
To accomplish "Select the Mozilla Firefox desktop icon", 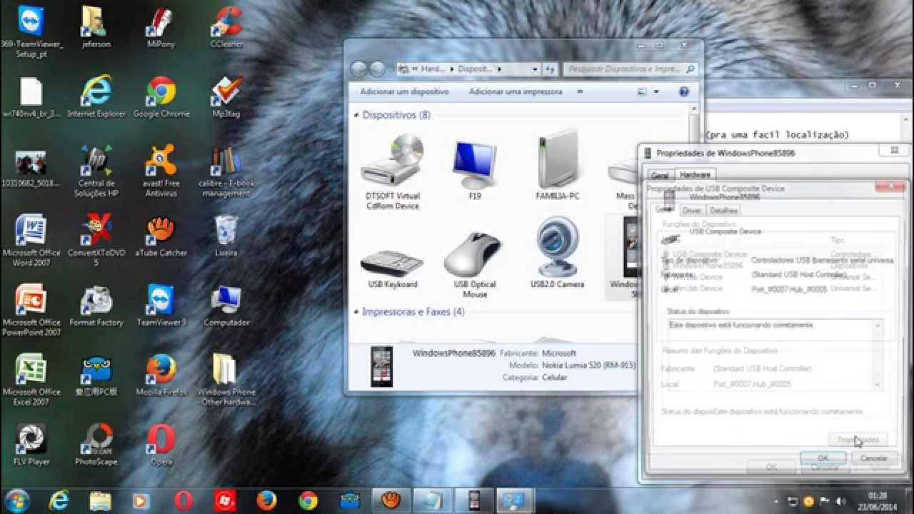I will 161,376.
